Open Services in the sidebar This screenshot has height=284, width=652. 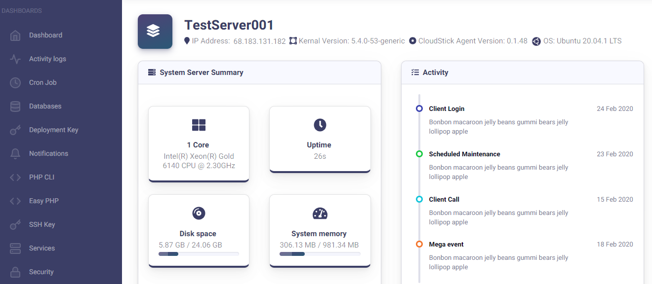tap(42, 248)
